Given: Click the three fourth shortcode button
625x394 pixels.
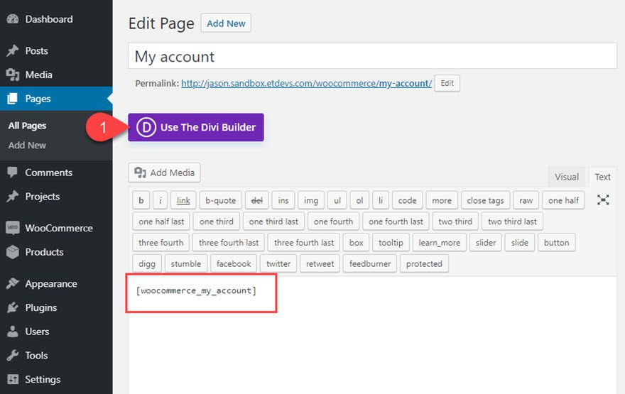Looking at the screenshot, I should coord(161,243).
